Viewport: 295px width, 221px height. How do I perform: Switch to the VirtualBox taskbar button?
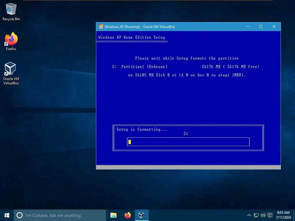pyautogui.click(x=141, y=215)
